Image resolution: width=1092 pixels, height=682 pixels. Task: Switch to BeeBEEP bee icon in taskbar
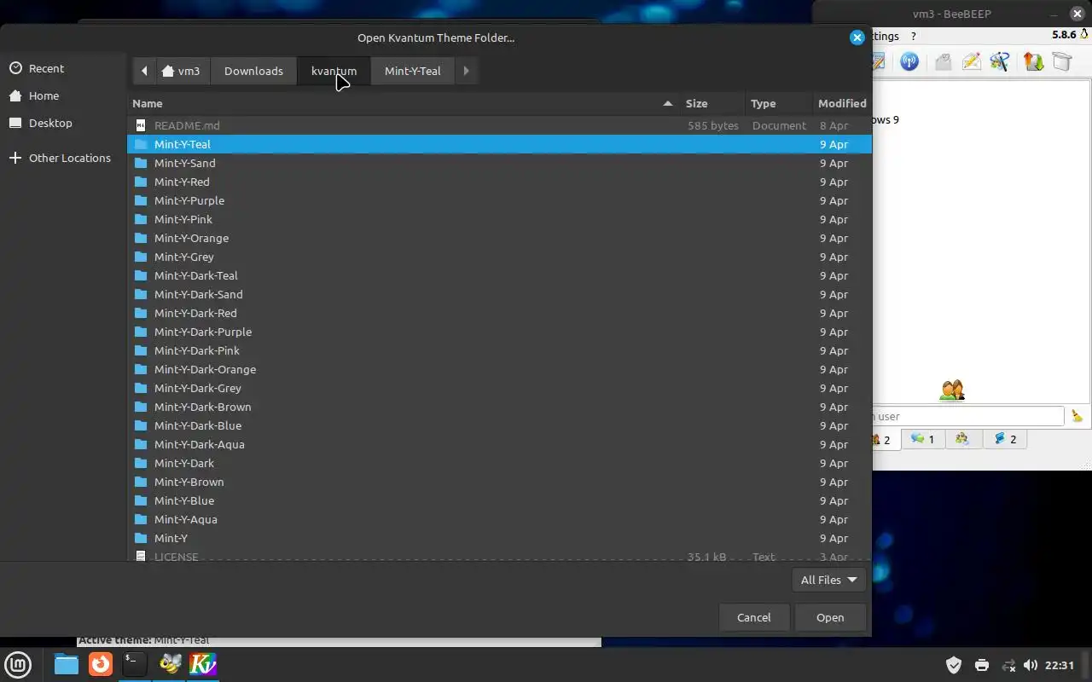[x=170, y=663]
